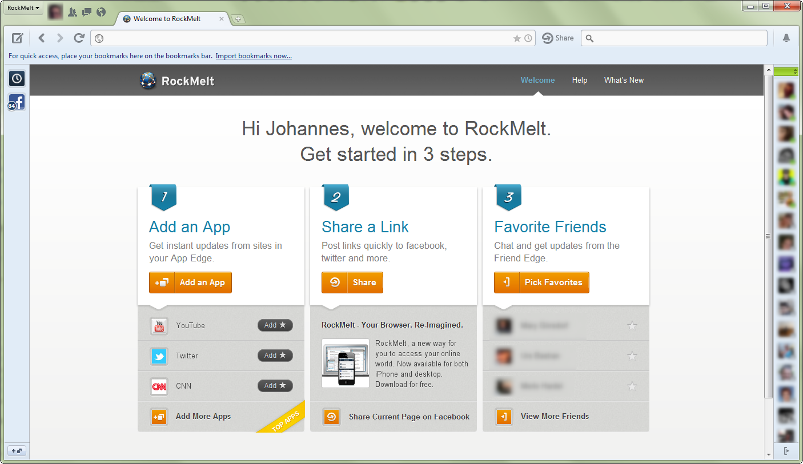Open the notifications bell icon
Viewport: 803px width, 464px height.
(x=786, y=38)
